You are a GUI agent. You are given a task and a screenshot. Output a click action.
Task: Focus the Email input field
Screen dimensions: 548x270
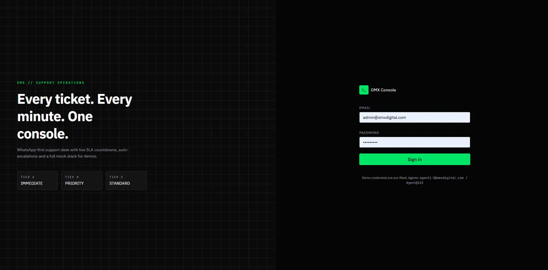(415, 117)
